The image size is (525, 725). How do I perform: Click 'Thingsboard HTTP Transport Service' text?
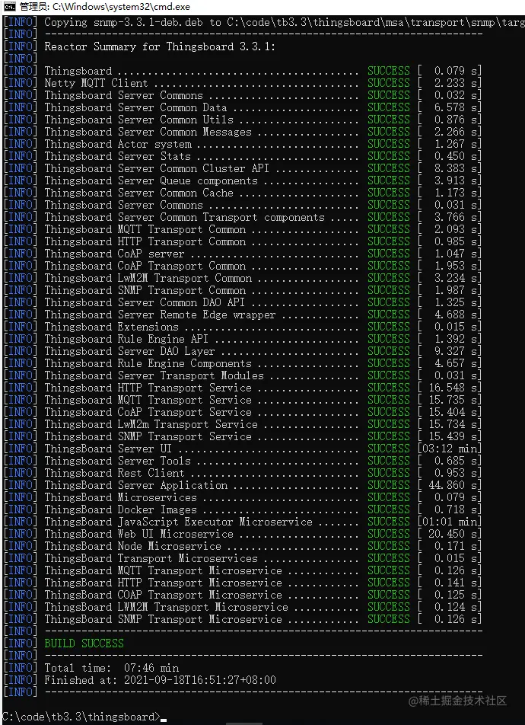point(148,388)
